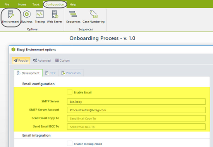Switch to Home ribbon tab

(x=22, y=5)
